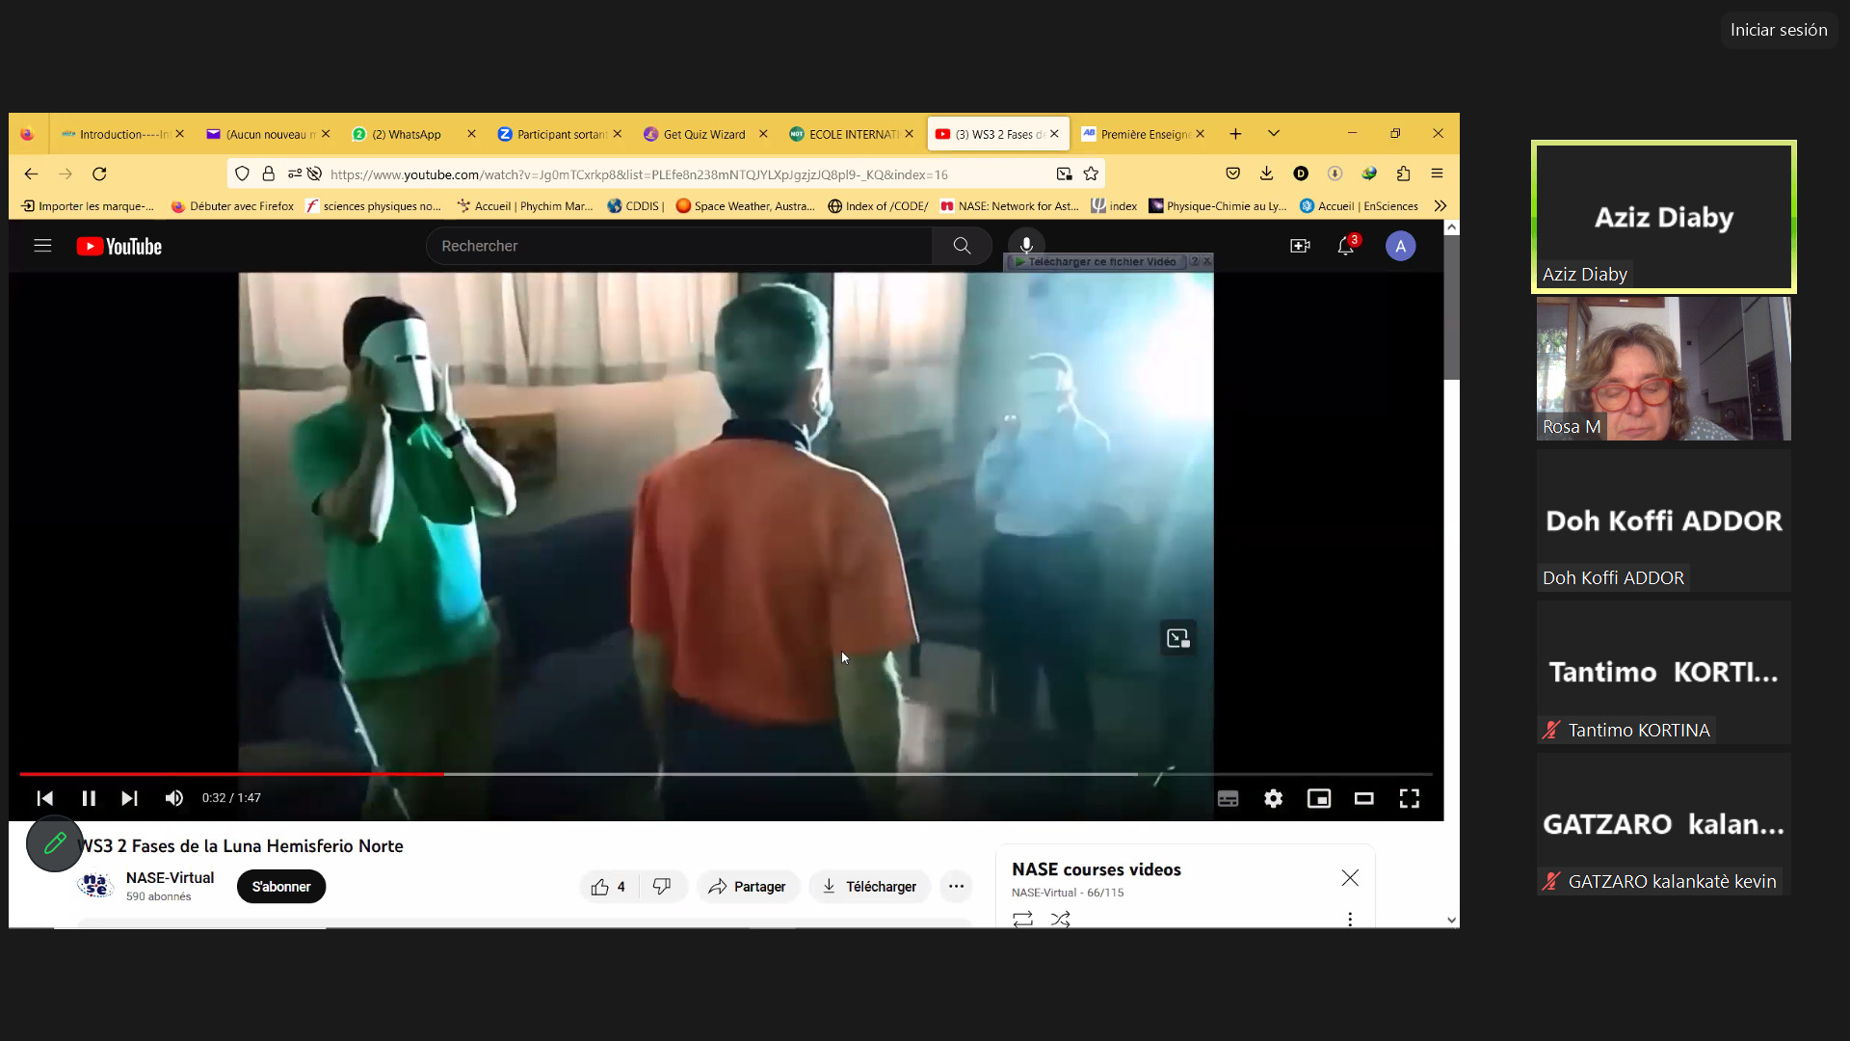Viewport: 1850px width, 1041px height.
Task: Open more actions ellipsis under the video
Action: pyautogui.click(x=956, y=887)
